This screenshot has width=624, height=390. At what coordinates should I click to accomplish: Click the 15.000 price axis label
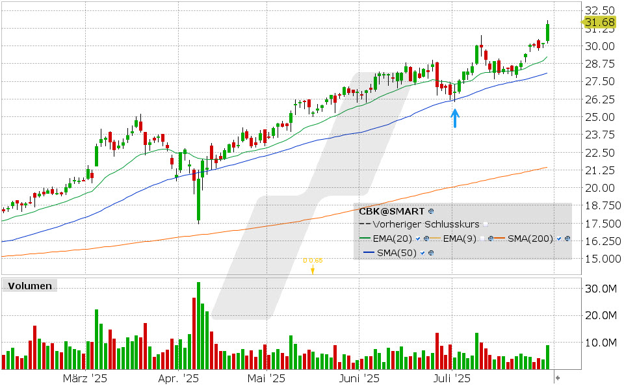point(603,259)
